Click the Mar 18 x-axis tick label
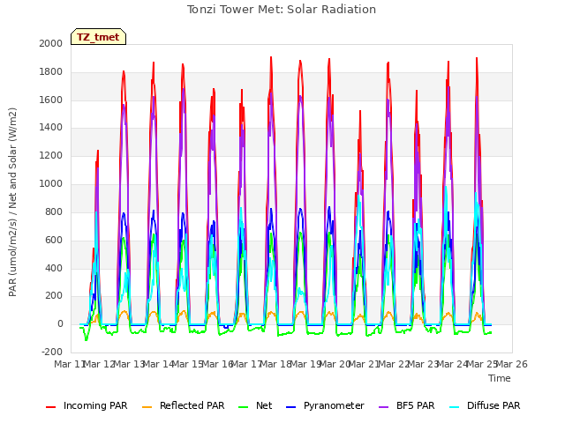 (276, 364)
